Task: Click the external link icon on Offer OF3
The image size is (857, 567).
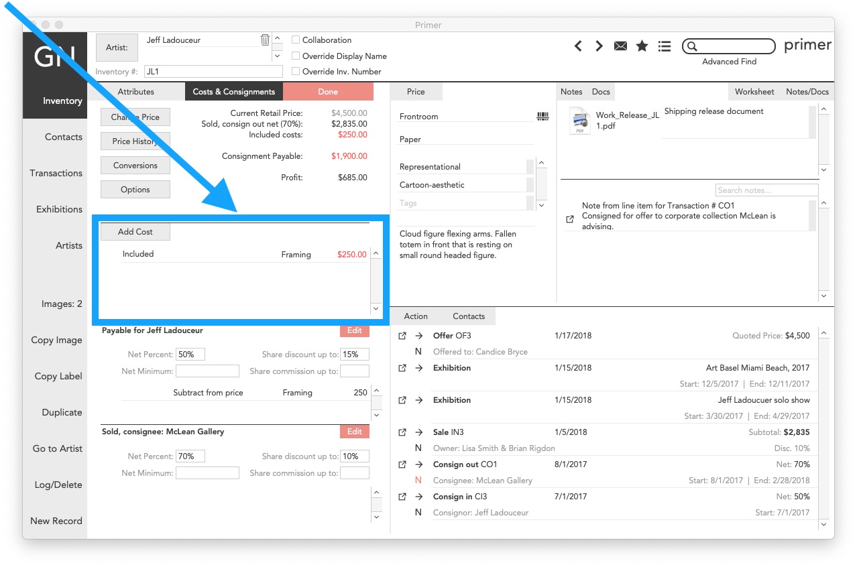Action: coord(402,335)
